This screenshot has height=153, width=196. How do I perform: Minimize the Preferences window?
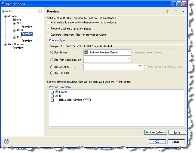click(173, 4)
